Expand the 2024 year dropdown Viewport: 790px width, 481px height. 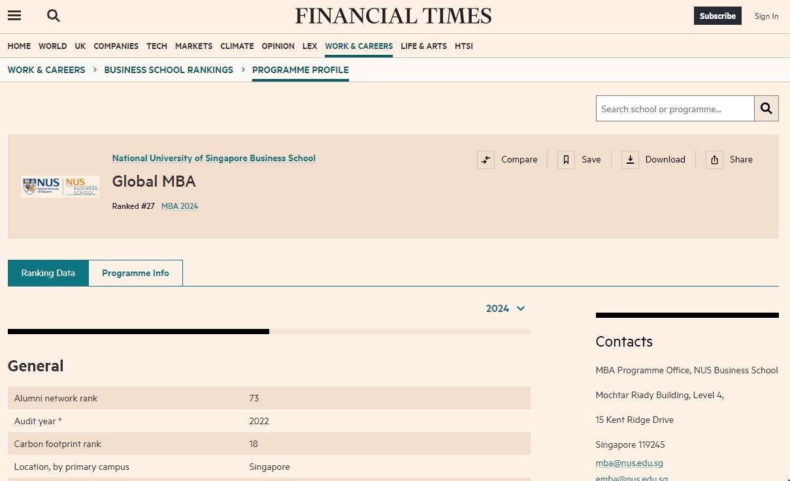(x=505, y=309)
